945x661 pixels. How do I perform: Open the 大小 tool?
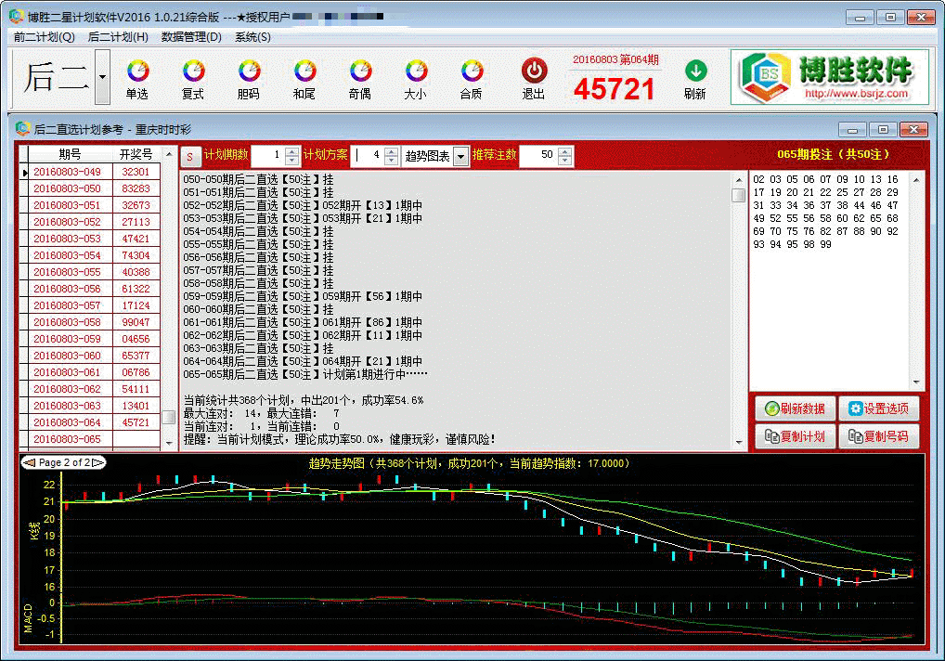[415, 79]
